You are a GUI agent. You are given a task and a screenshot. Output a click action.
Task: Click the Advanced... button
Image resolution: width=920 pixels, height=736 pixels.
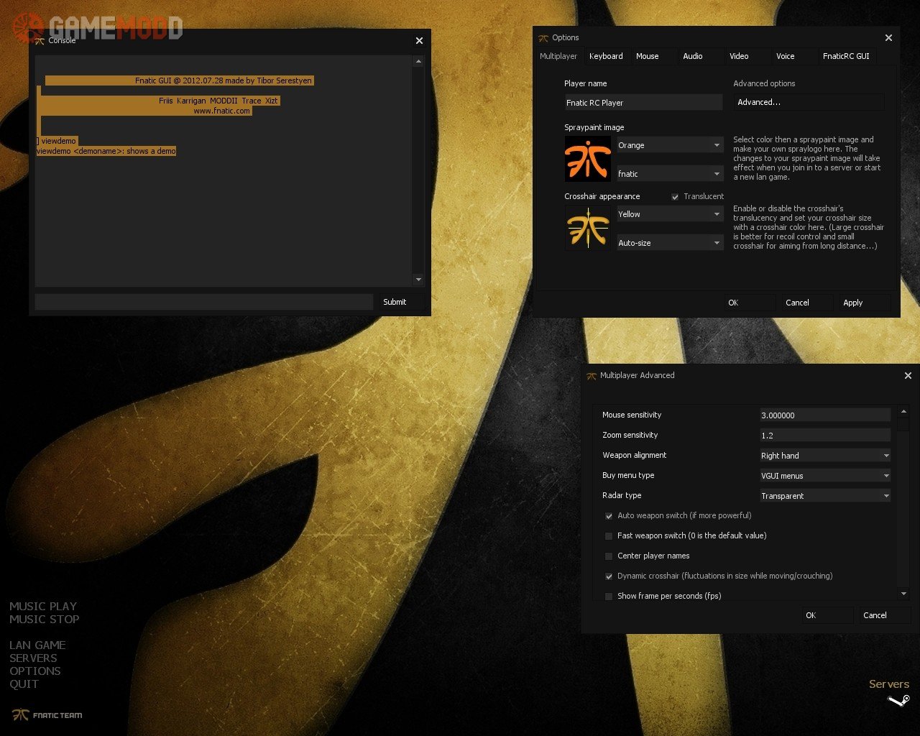coord(808,102)
